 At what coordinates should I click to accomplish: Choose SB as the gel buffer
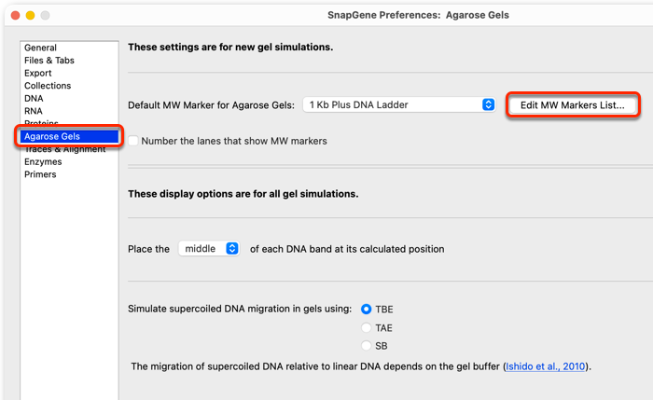tap(366, 346)
